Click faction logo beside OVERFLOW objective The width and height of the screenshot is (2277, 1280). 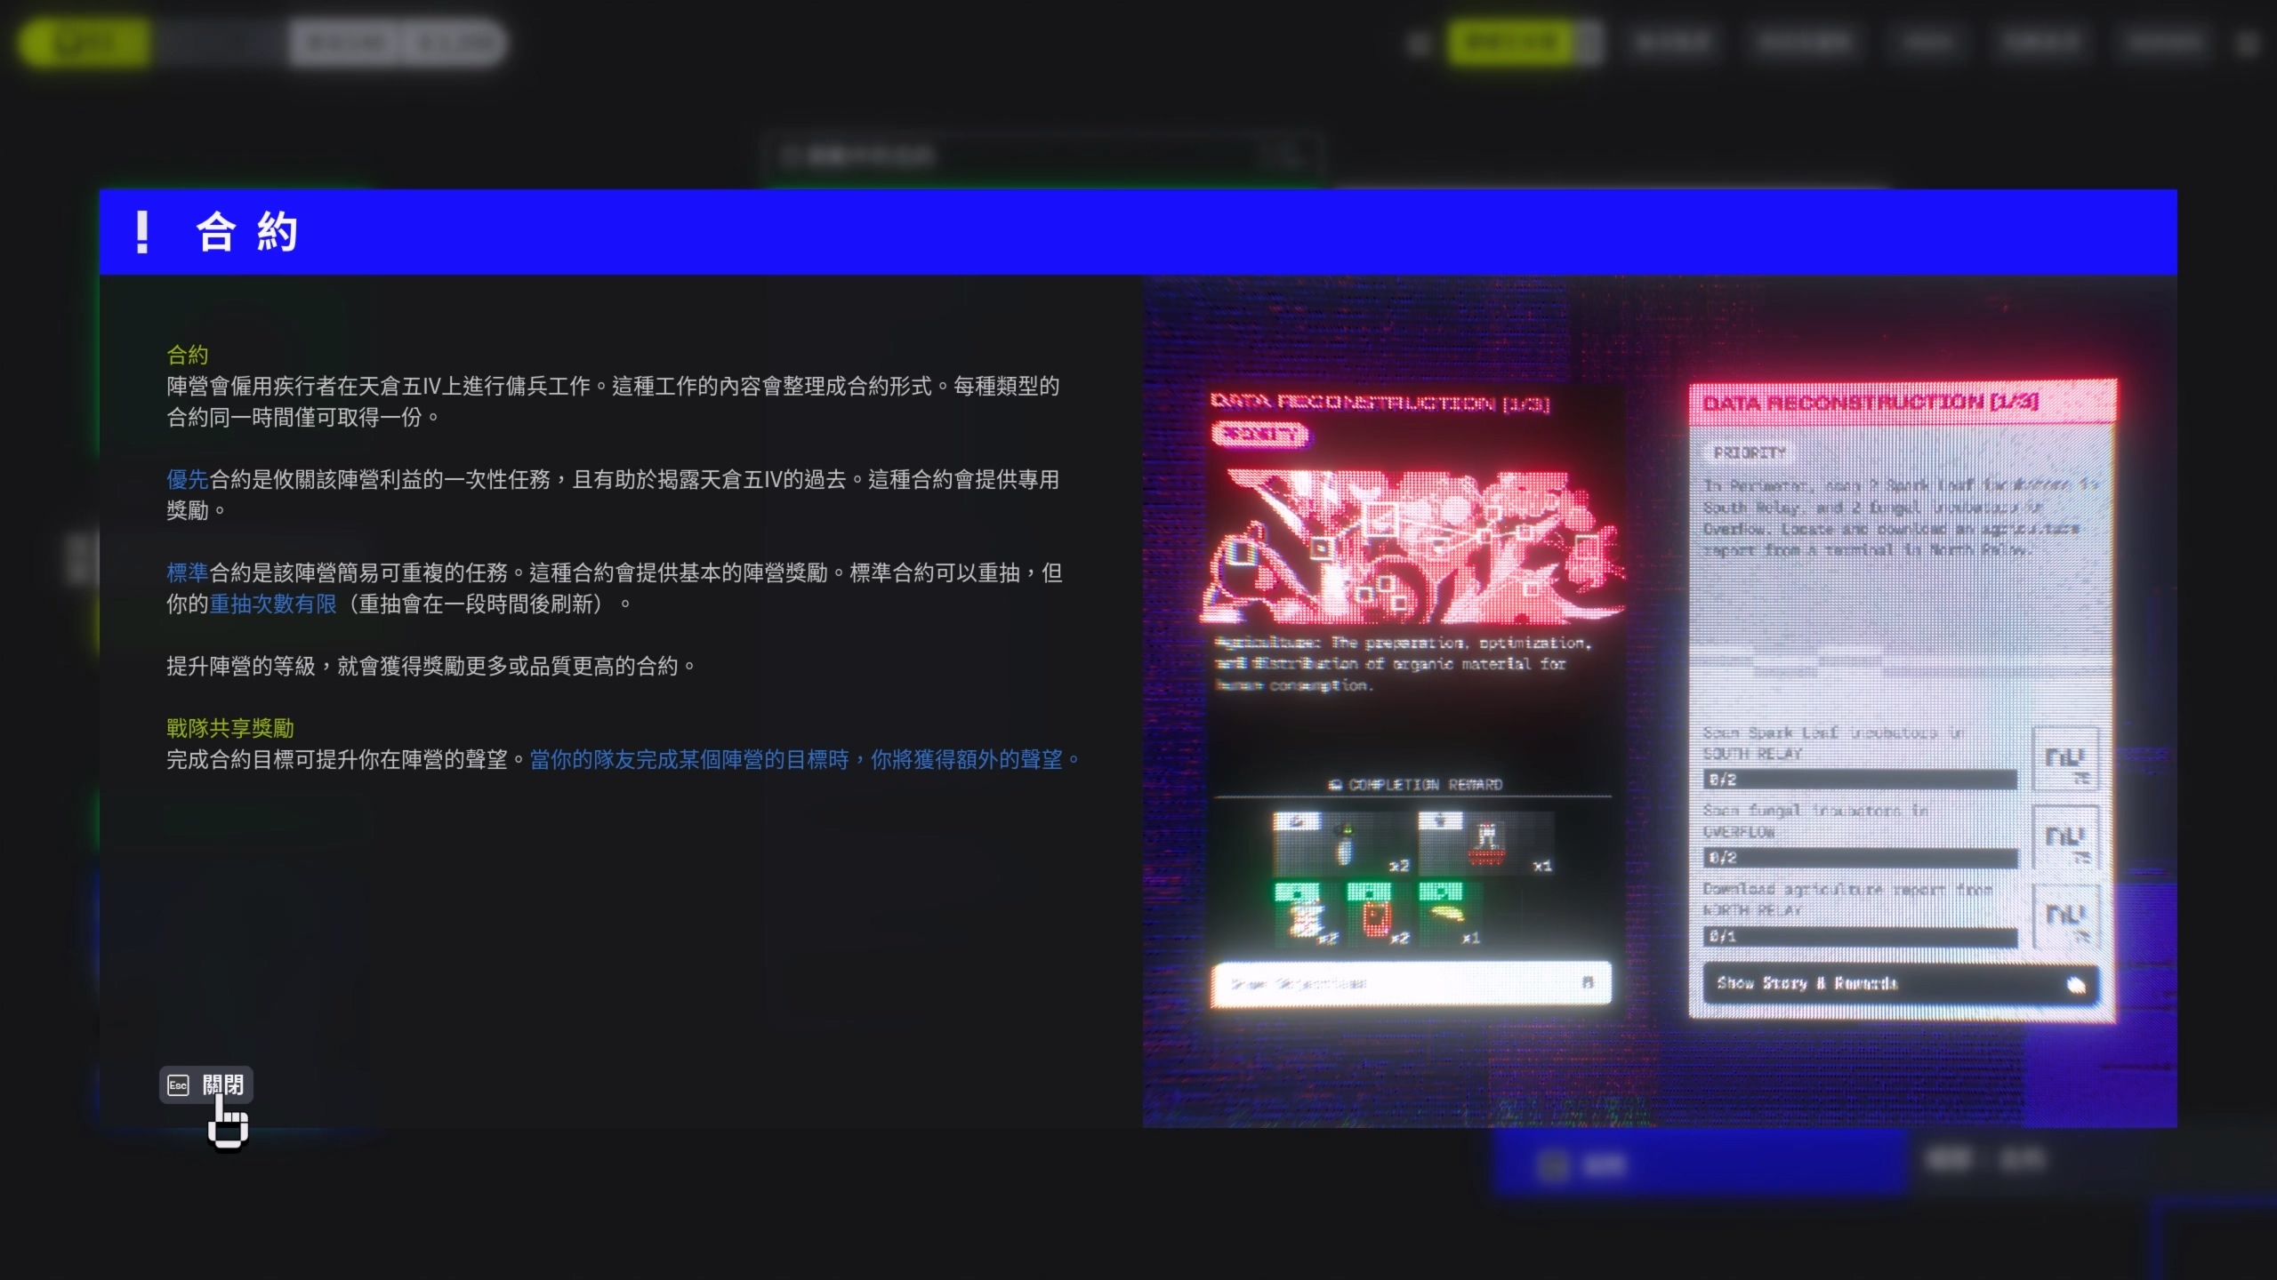[x=2064, y=836]
